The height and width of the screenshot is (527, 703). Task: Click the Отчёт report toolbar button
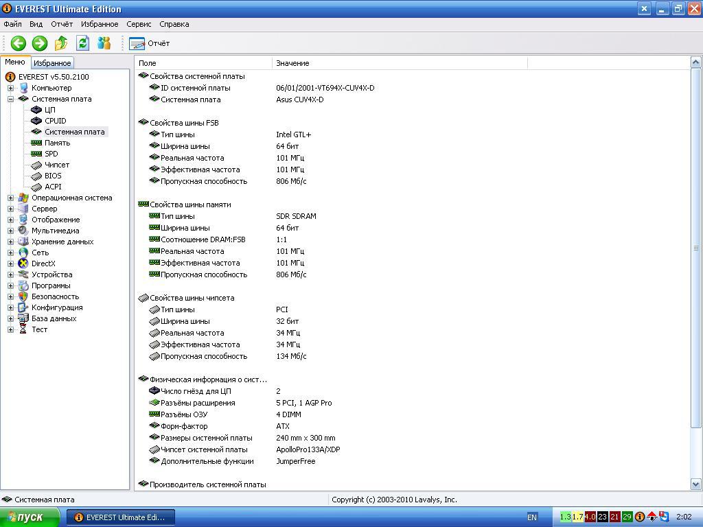tap(150, 43)
